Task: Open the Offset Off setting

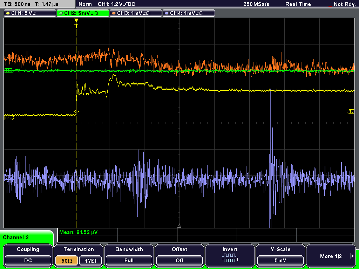Action: [x=179, y=260]
